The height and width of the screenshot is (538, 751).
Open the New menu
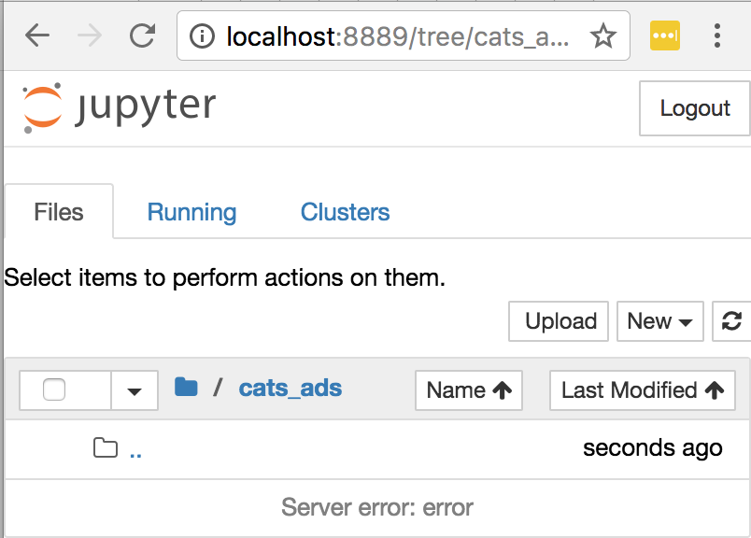tap(659, 321)
